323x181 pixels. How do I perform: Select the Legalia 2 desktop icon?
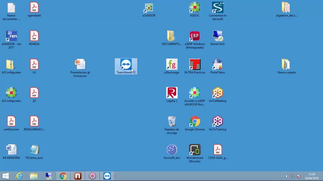[172, 95]
